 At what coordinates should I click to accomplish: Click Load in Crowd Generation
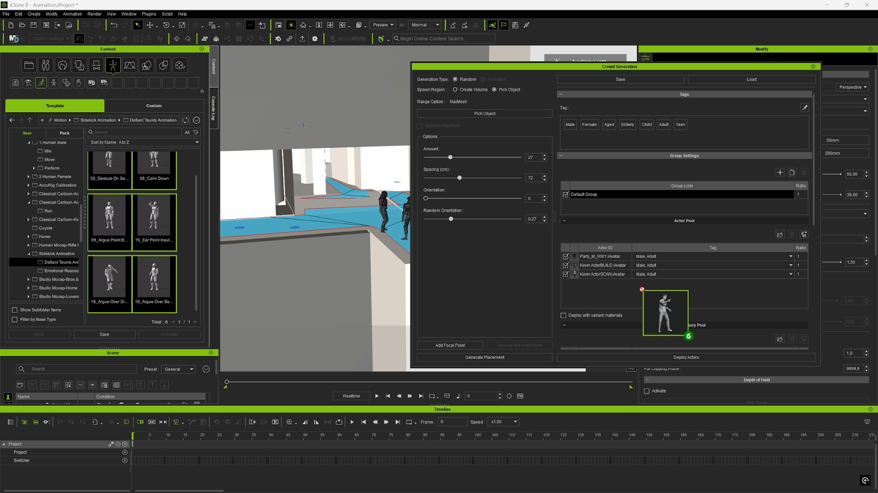751,79
